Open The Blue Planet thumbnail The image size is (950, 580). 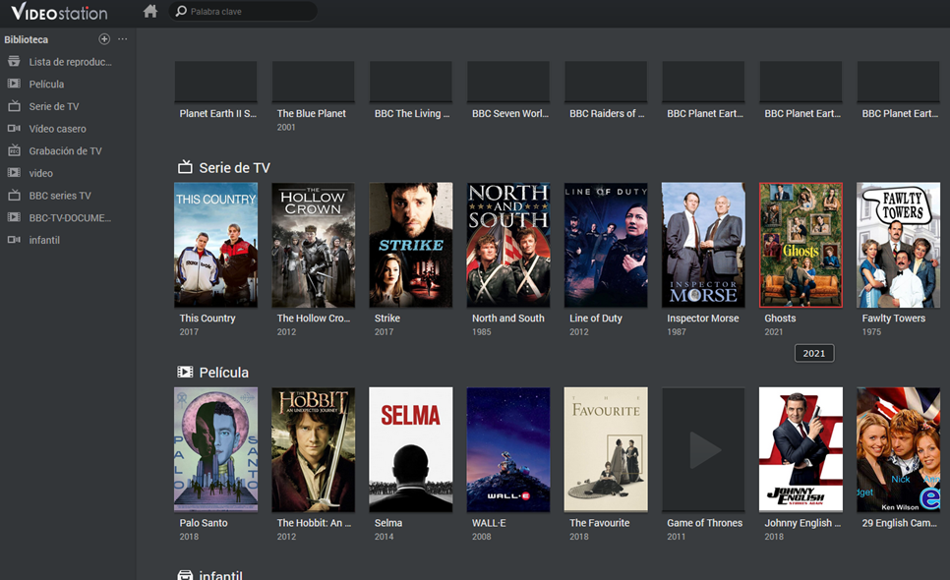[314, 82]
